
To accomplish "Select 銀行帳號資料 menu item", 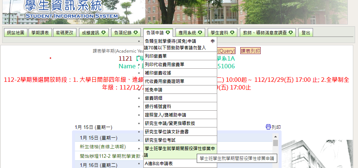I will tap(180, 106).
